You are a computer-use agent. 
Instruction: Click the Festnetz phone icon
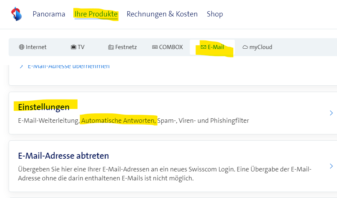tap(110, 47)
